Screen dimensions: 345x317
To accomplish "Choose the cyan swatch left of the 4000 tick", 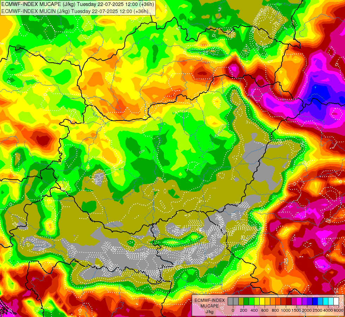I will 326,302.
